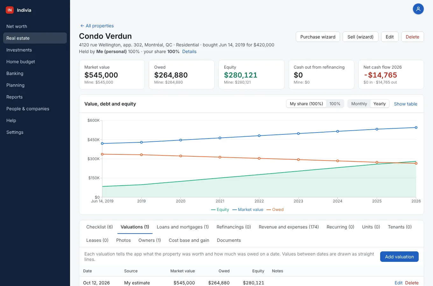Select the 100% ownership share view
This screenshot has width=433, height=286.
(335, 104)
